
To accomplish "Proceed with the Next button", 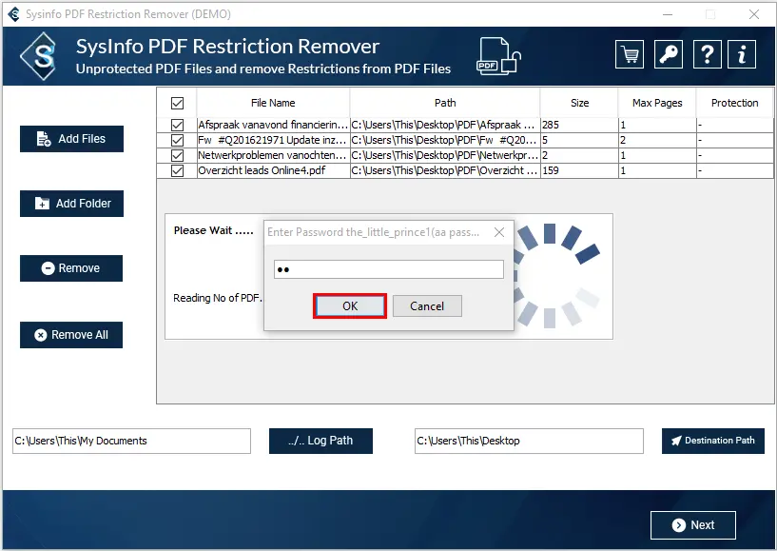I will 692,525.
